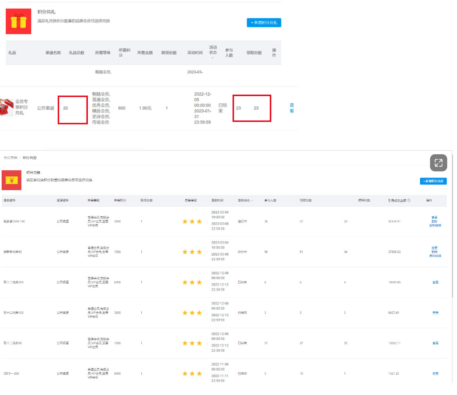457x395 pixels.
Task: Click the 新增积分兑券 button
Action: [x=433, y=181]
